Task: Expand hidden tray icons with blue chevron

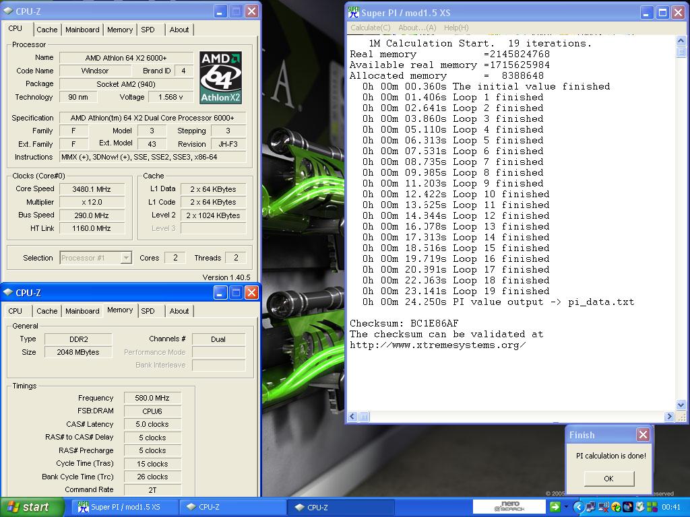Action: [578, 508]
